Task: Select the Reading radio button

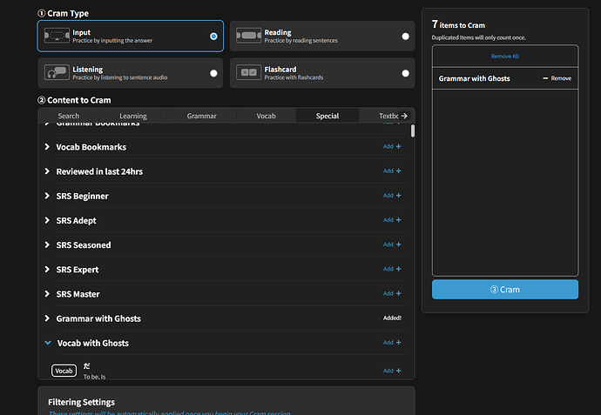Action: click(405, 37)
